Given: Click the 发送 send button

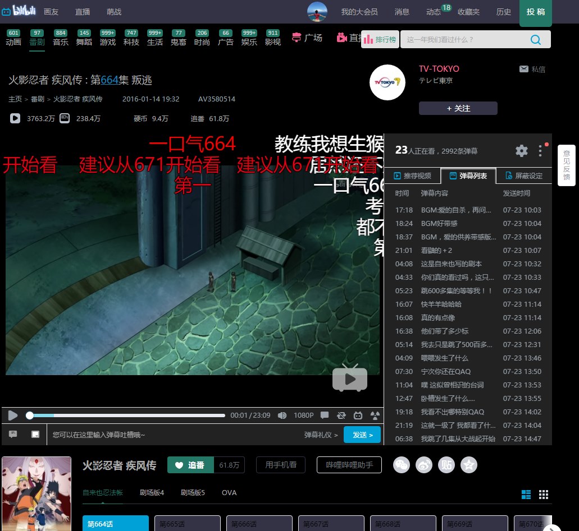Looking at the screenshot, I should (362, 434).
